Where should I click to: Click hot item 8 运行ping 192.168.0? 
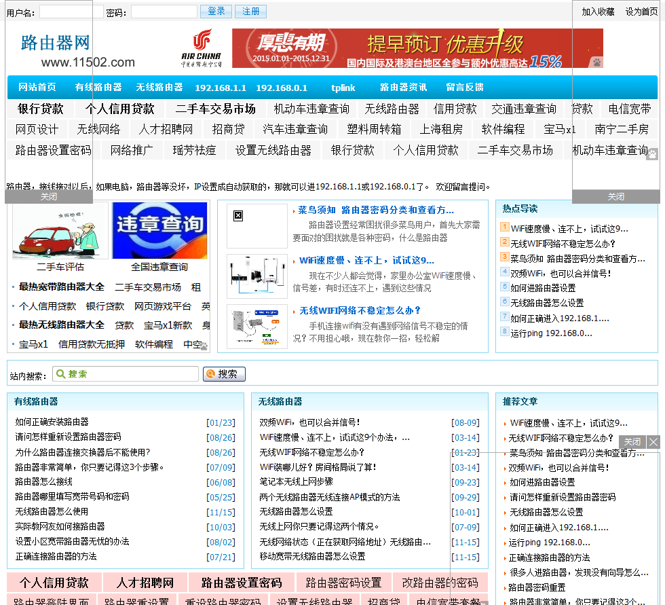click(551, 333)
